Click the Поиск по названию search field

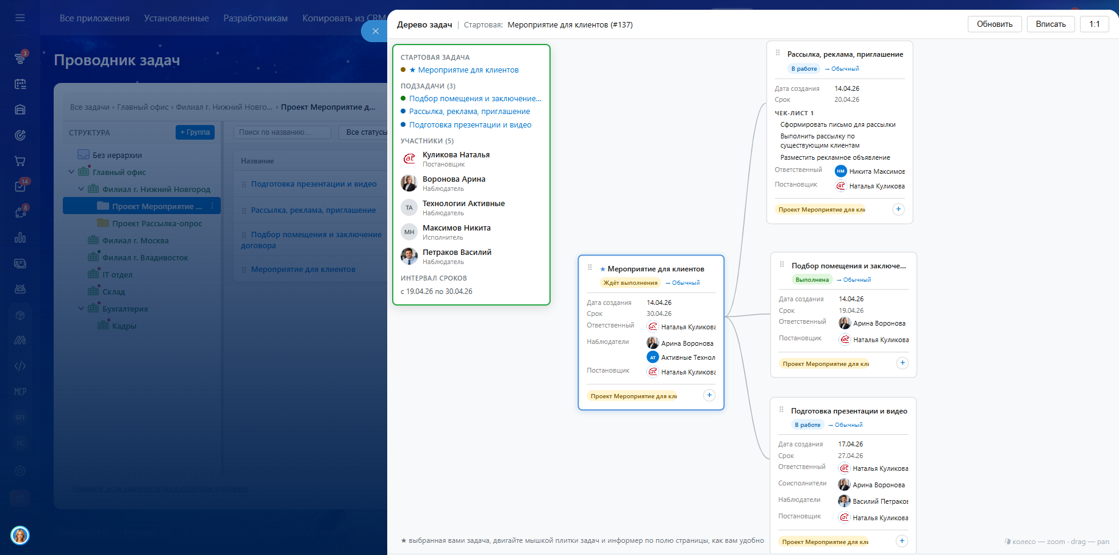[282, 132]
